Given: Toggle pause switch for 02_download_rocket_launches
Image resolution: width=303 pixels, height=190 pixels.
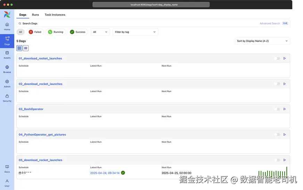Looking at the screenshot, I should coord(277,84).
